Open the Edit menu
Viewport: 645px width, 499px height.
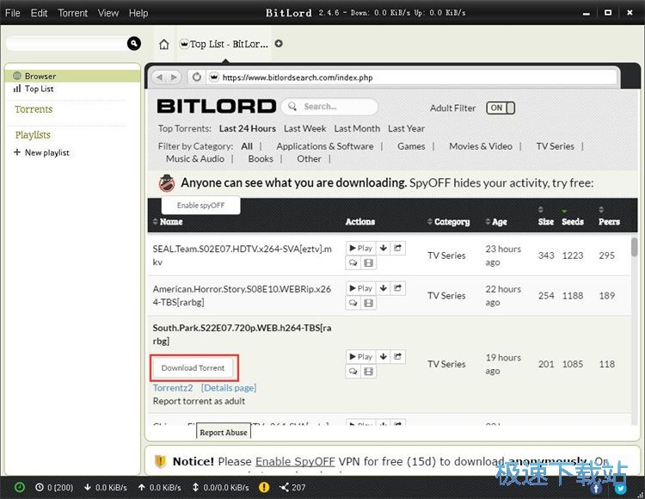coord(39,13)
